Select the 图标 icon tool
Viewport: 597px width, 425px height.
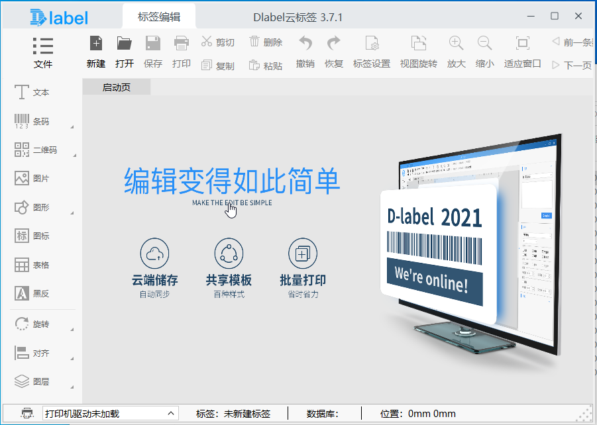click(32, 236)
